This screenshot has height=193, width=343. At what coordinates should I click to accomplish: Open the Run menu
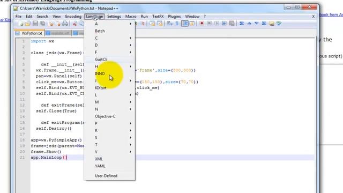pyautogui.click(x=144, y=17)
